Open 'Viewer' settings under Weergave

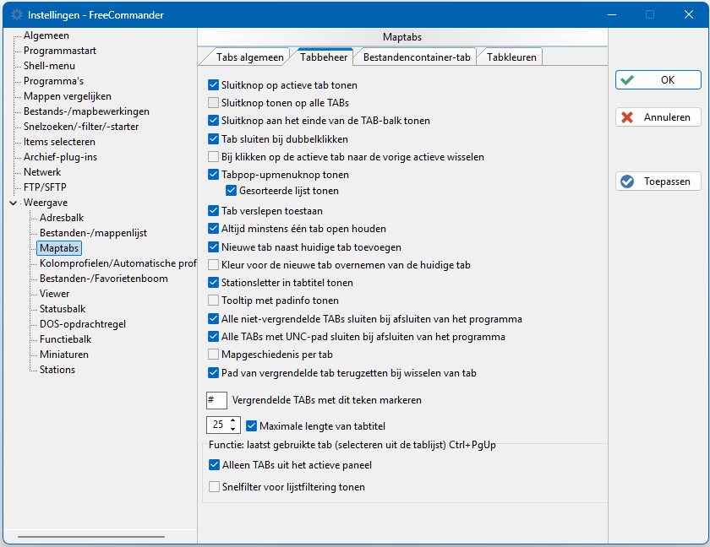[x=54, y=294]
